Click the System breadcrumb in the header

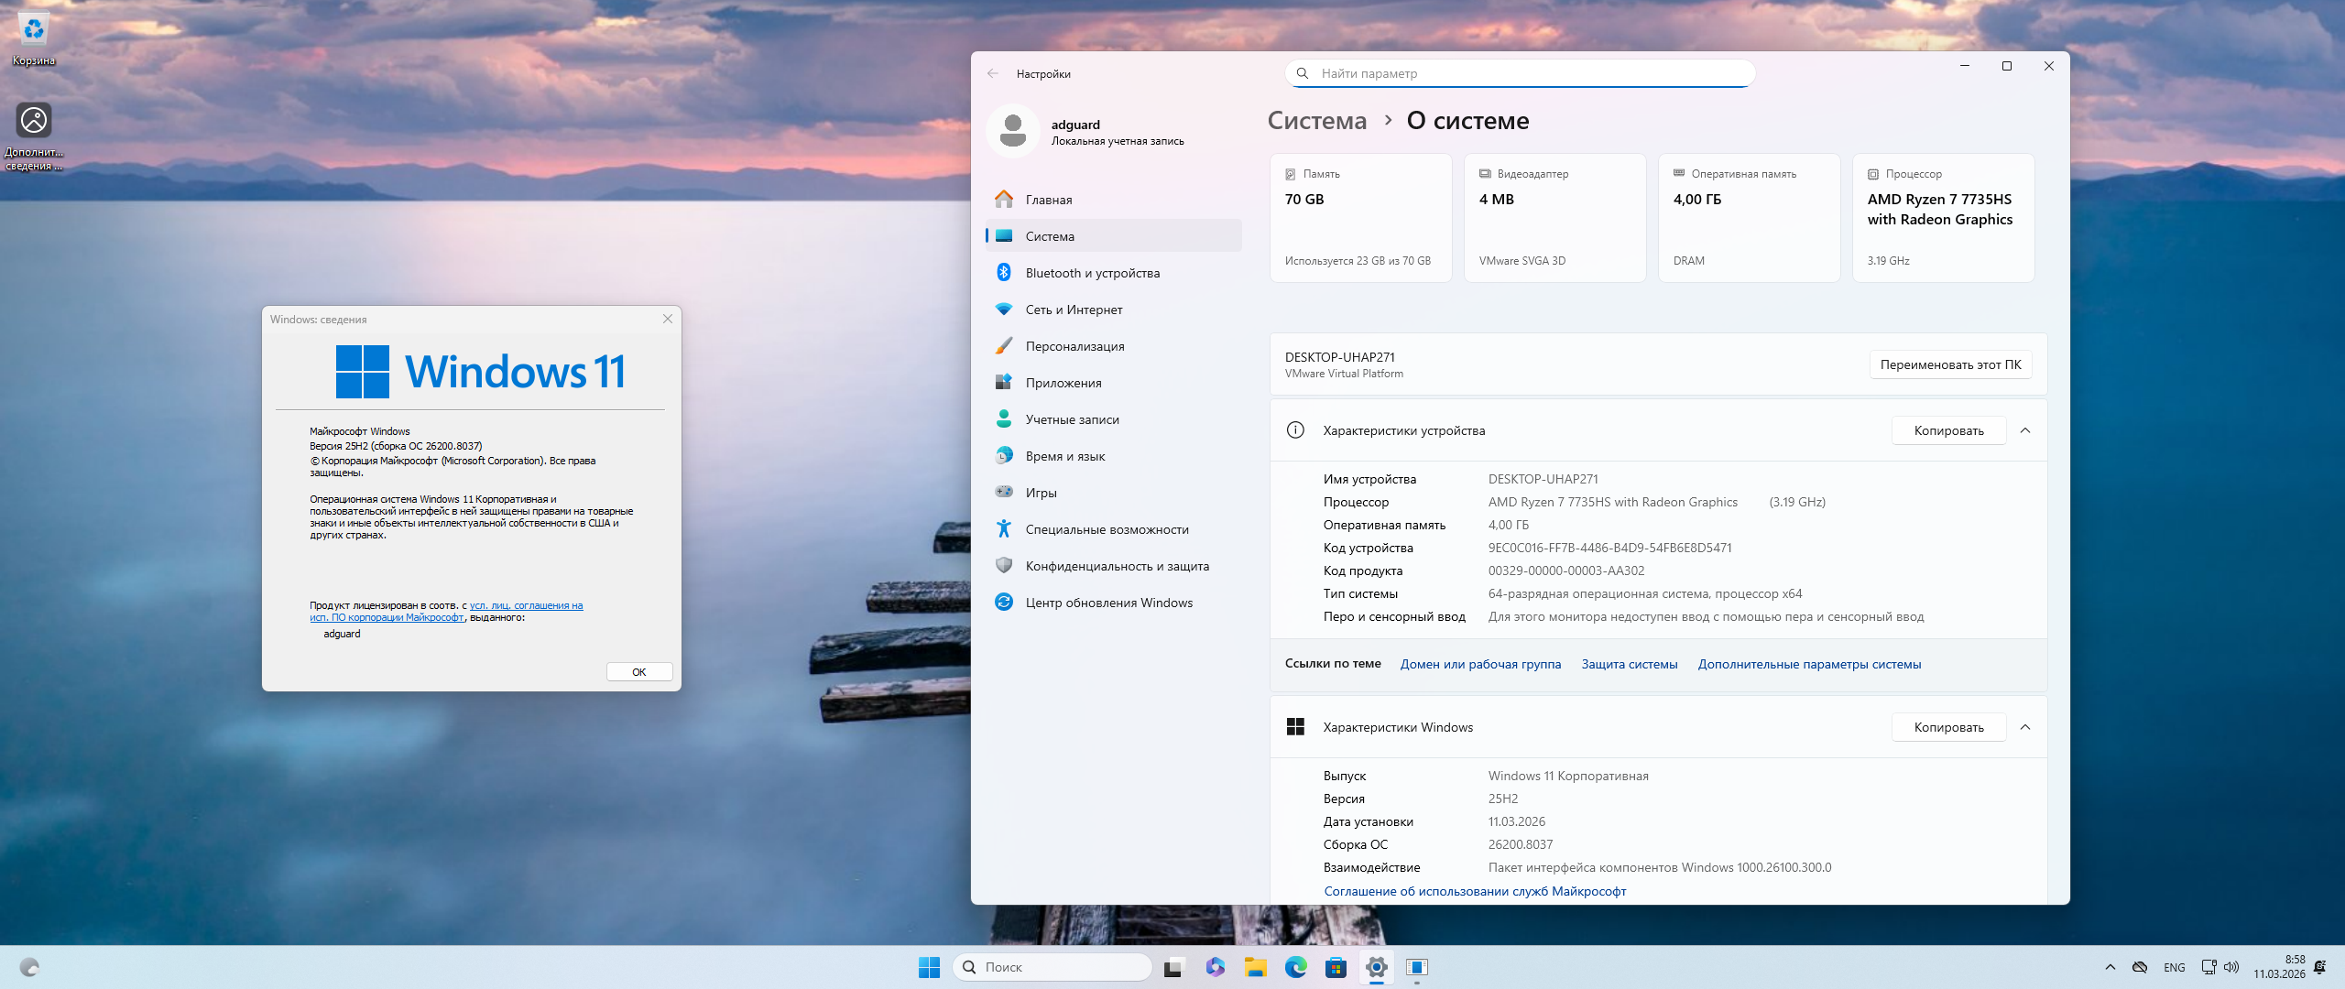point(1316,121)
